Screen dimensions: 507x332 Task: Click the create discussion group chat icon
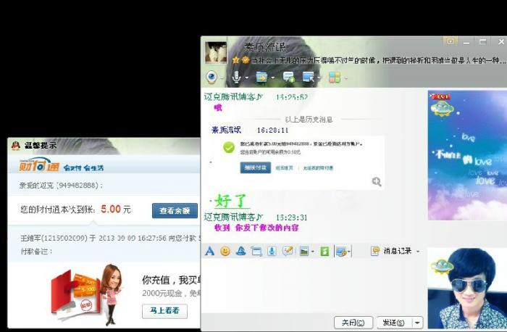pos(288,77)
